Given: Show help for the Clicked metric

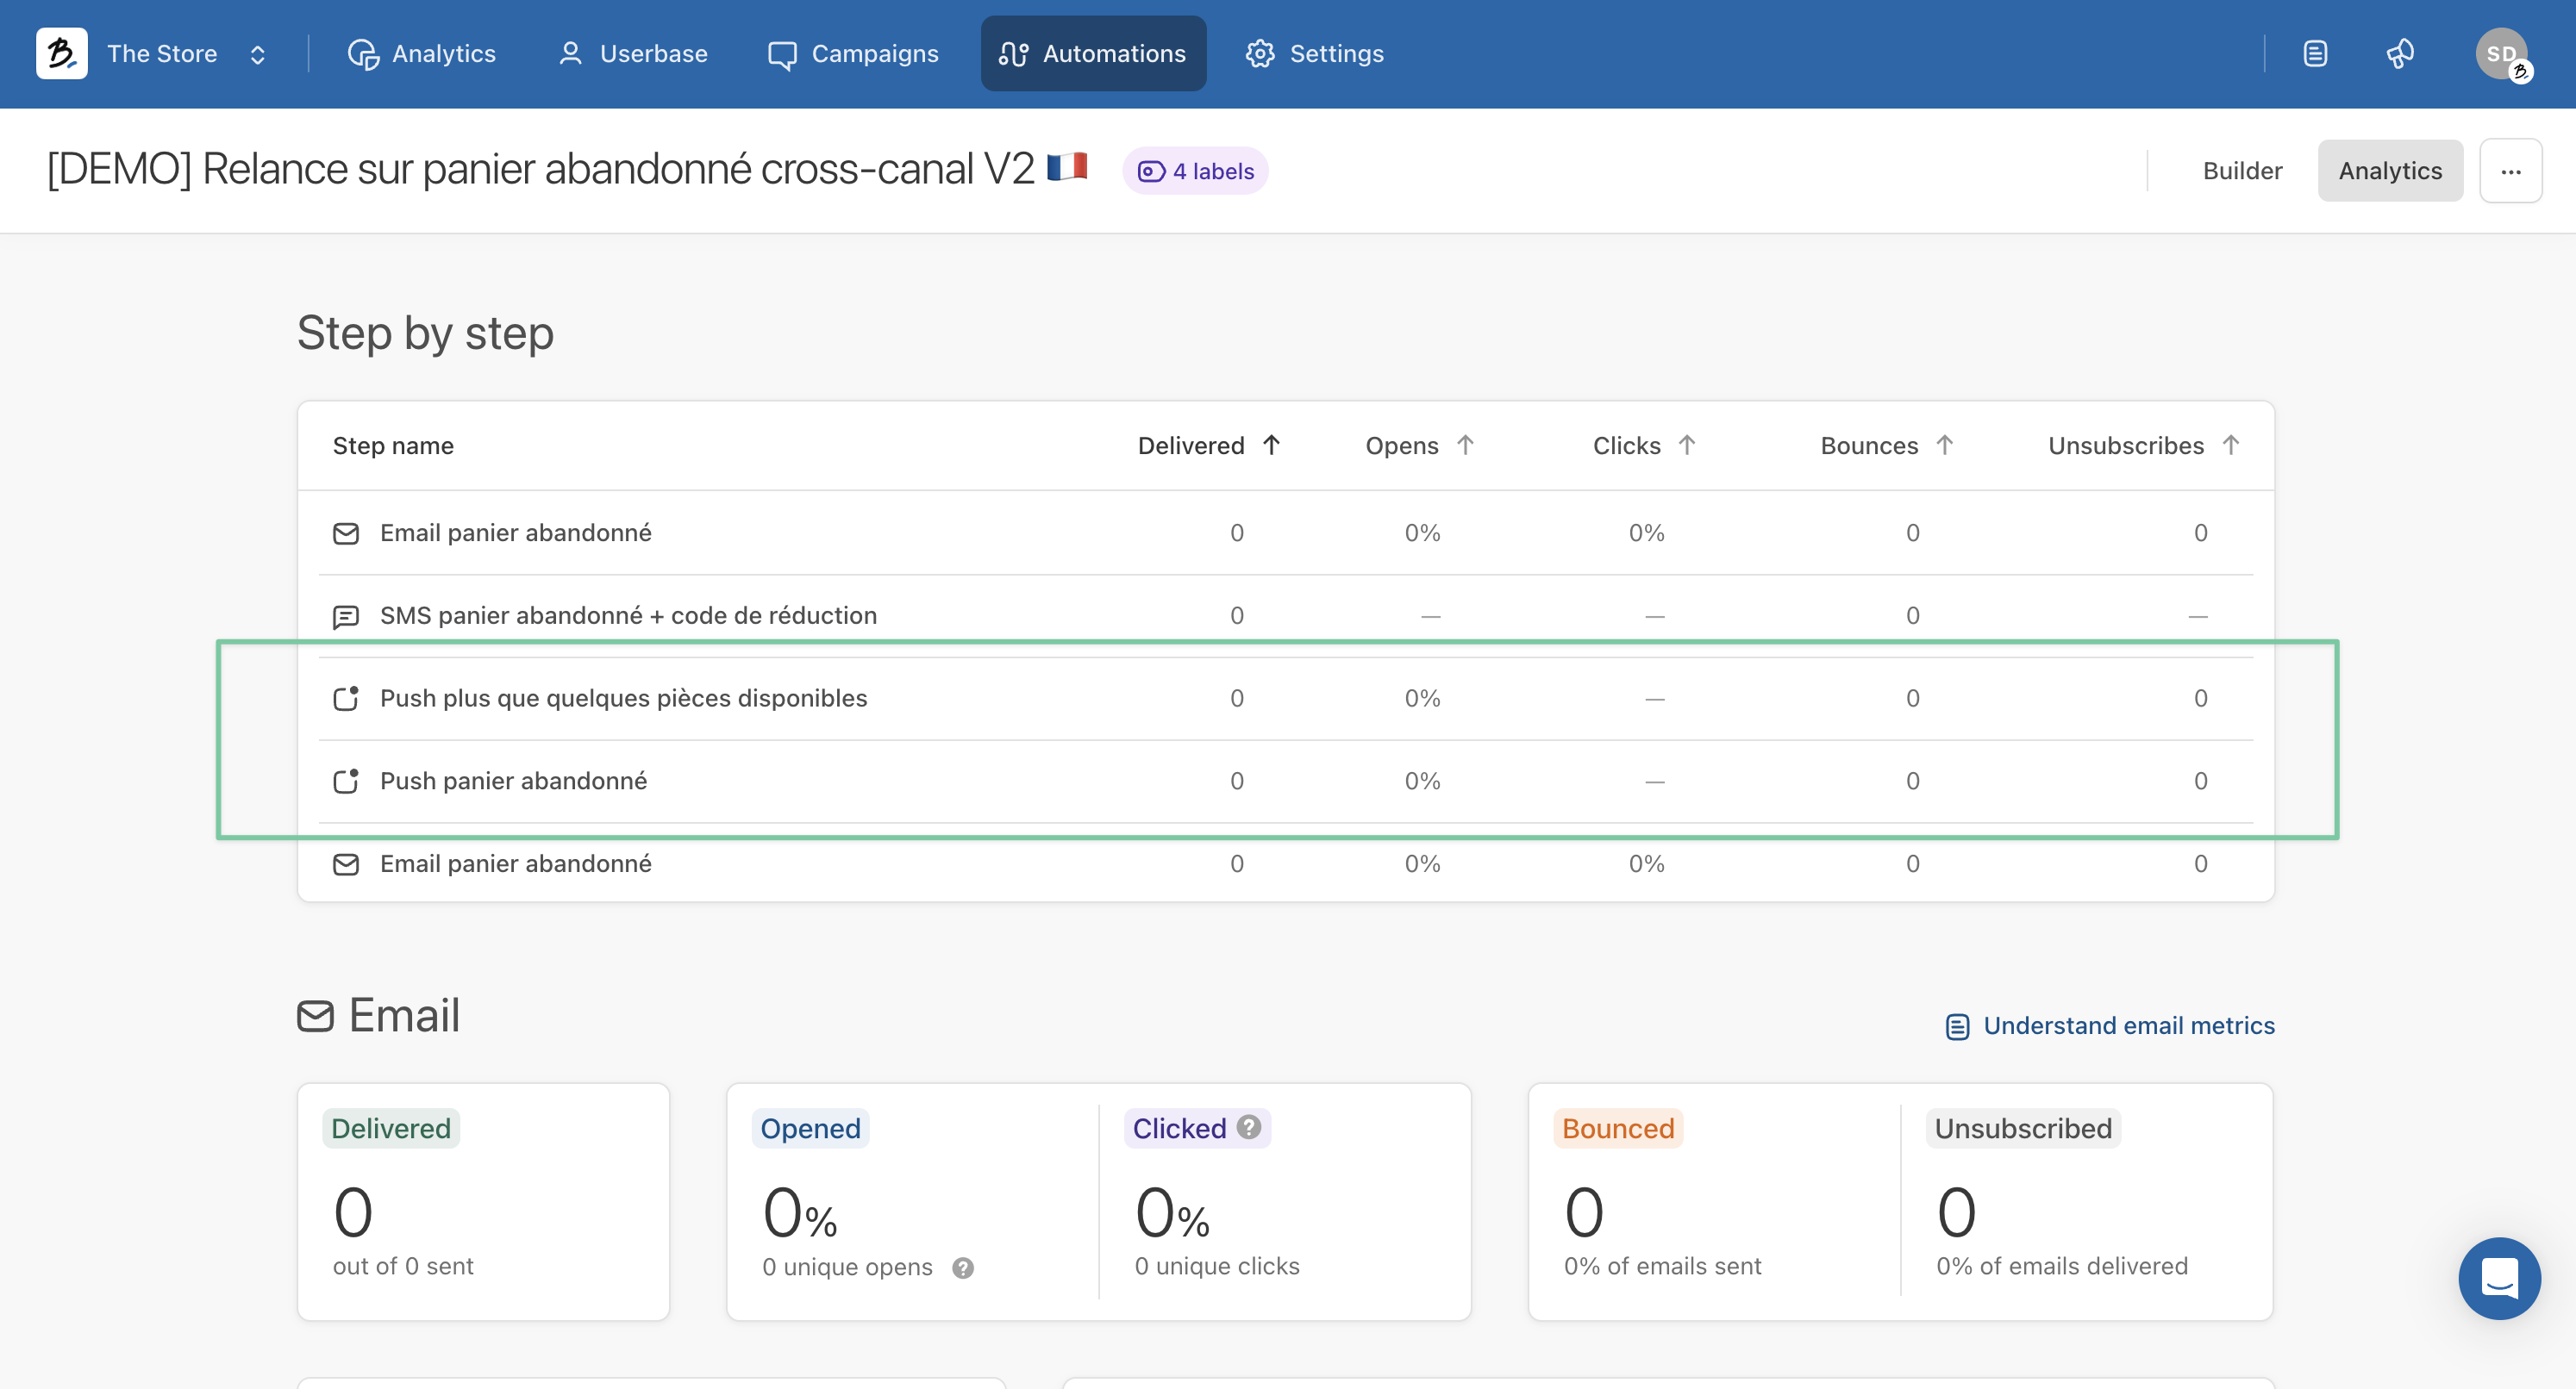Looking at the screenshot, I should [x=1248, y=1126].
